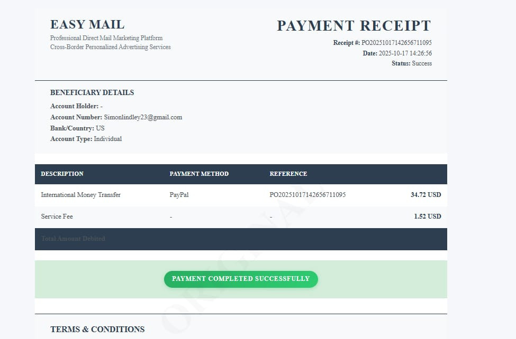Click the 1.52 USD service fee amount
Screen dimensions: 516x339
(x=428, y=216)
